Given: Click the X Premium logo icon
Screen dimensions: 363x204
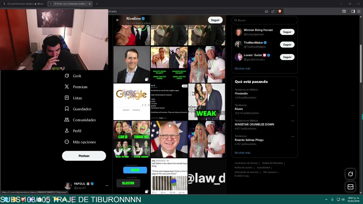Looking at the screenshot, I should point(67,87).
